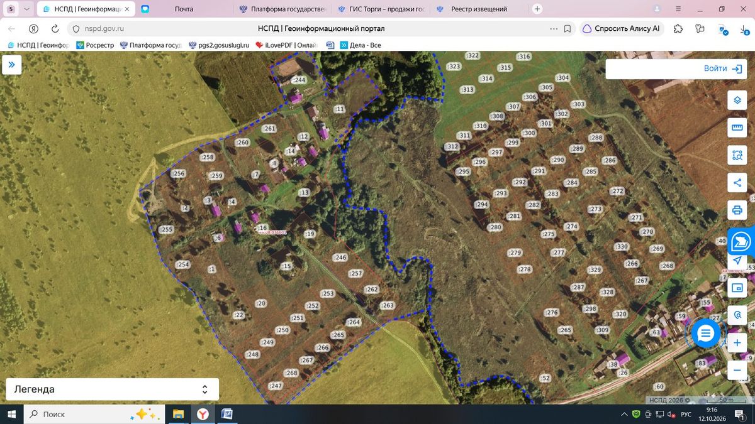This screenshot has height=424, width=755.
Task: Open the map layers panel
Action: tap(737, 101)
